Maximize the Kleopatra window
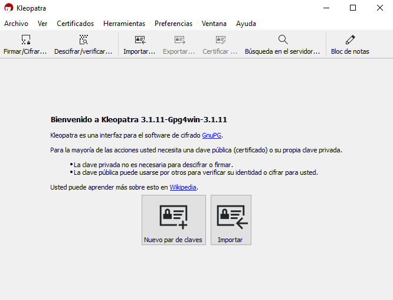This screenshot has height=300, width=393. [353, 8]
